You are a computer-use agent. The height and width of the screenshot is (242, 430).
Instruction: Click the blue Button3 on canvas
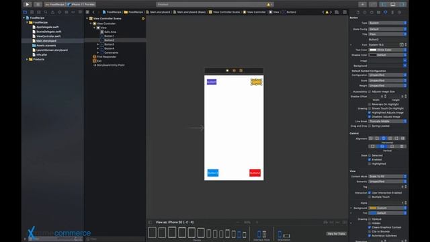tap(213, 173)
